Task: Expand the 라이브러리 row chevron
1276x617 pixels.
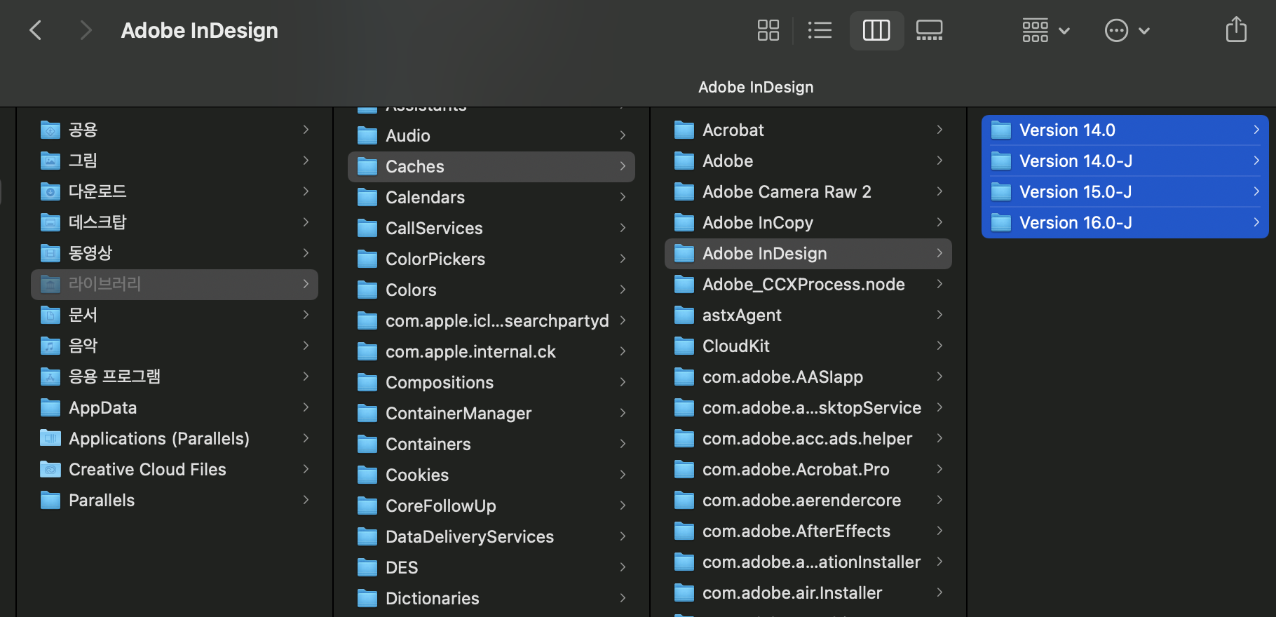Action: pyautogui.click(x=306, y=284)
